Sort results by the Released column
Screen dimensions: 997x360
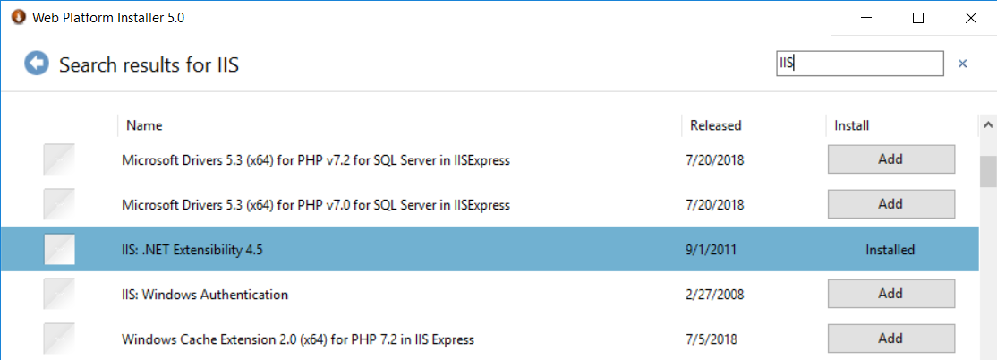pos(715,125)
